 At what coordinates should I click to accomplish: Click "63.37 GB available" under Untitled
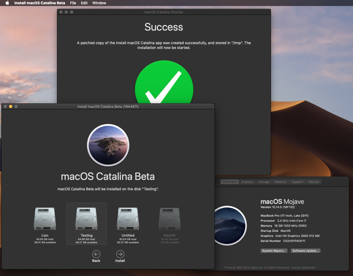(x=128, y=242)
